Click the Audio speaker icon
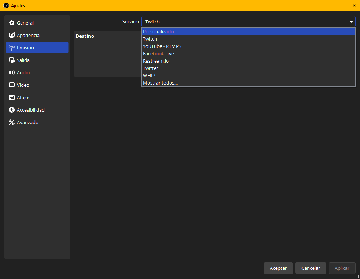This screenshot has width=360, height=279. (x=11, y=72)
